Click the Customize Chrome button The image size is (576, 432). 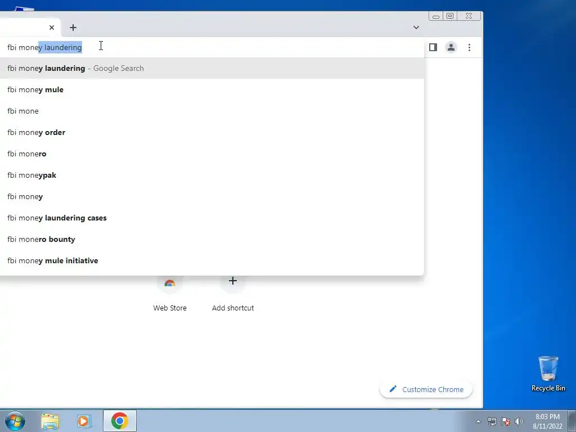click(x=426, y=389)
